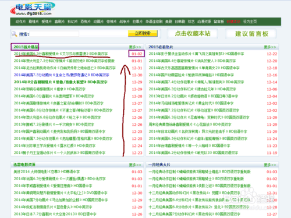Click the magnifier search icon
The width and height of the screenshot is (291, 218).
[14, 34]
